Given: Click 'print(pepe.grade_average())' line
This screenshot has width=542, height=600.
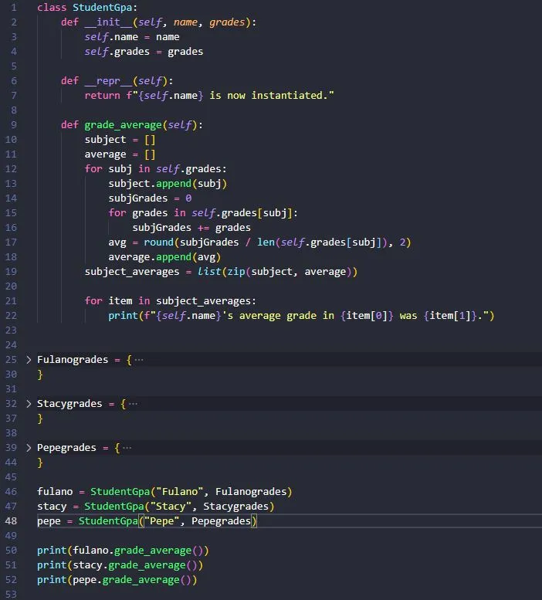Looking at the screenshot, I should coord(117,580).
